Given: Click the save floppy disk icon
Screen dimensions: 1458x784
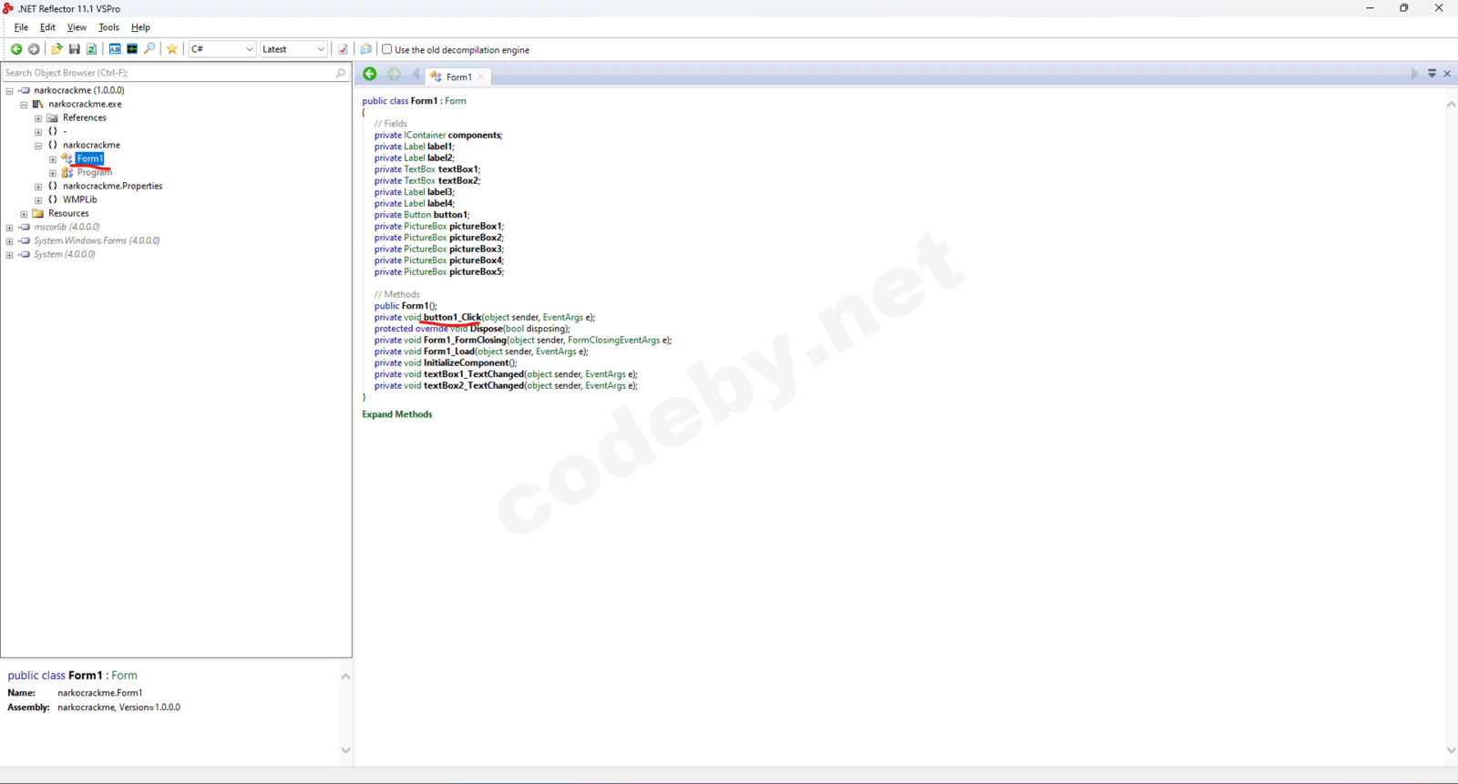Looking at the screenshot, I should (75, 49).
